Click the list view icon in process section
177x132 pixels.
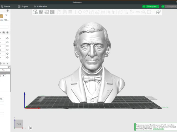pyautogui.click(x=4, y=63)
